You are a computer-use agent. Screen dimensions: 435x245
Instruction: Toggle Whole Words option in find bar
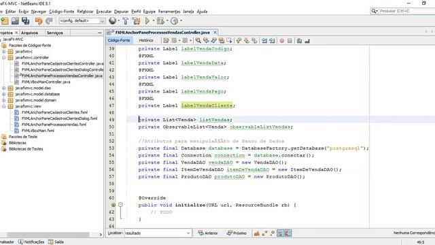(264, 233)
